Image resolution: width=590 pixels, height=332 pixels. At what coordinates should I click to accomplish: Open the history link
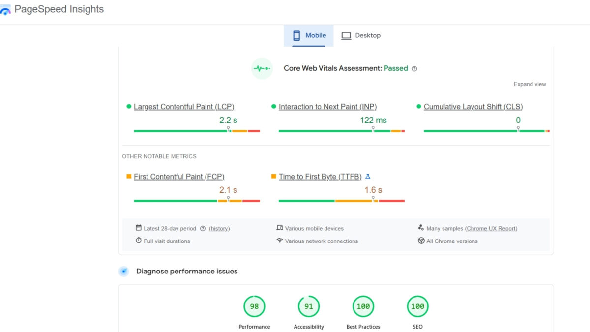tap(219, 229)
